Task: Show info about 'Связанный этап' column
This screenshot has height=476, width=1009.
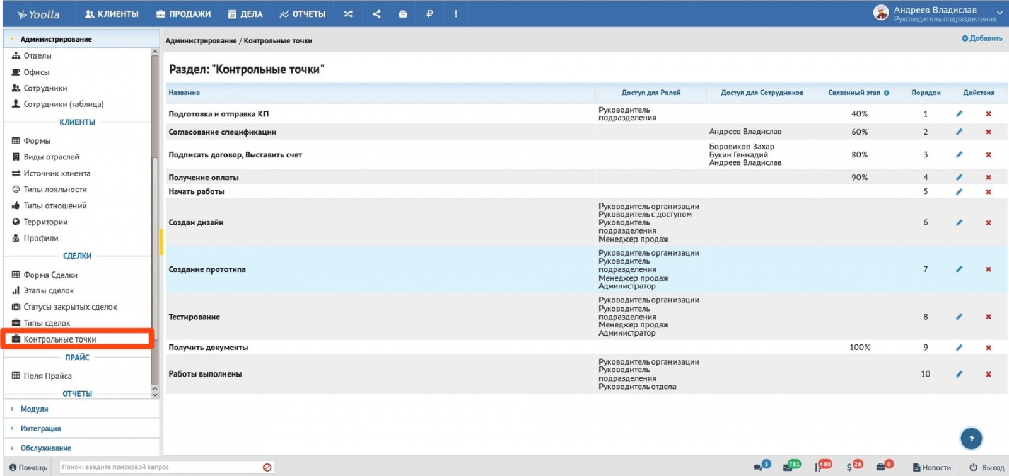Action: [x=886, y=93]
